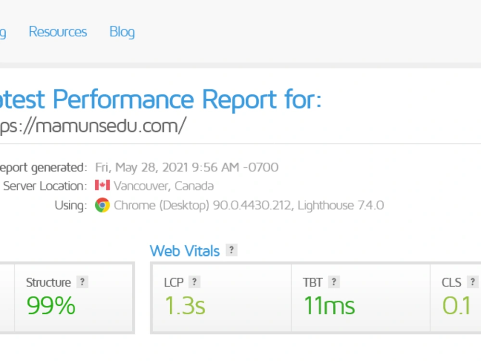Image resolution: width=481 pixels, height=361 pixels.
Task: Click the Vancouver, Canada location text
Action: [164, 186]
